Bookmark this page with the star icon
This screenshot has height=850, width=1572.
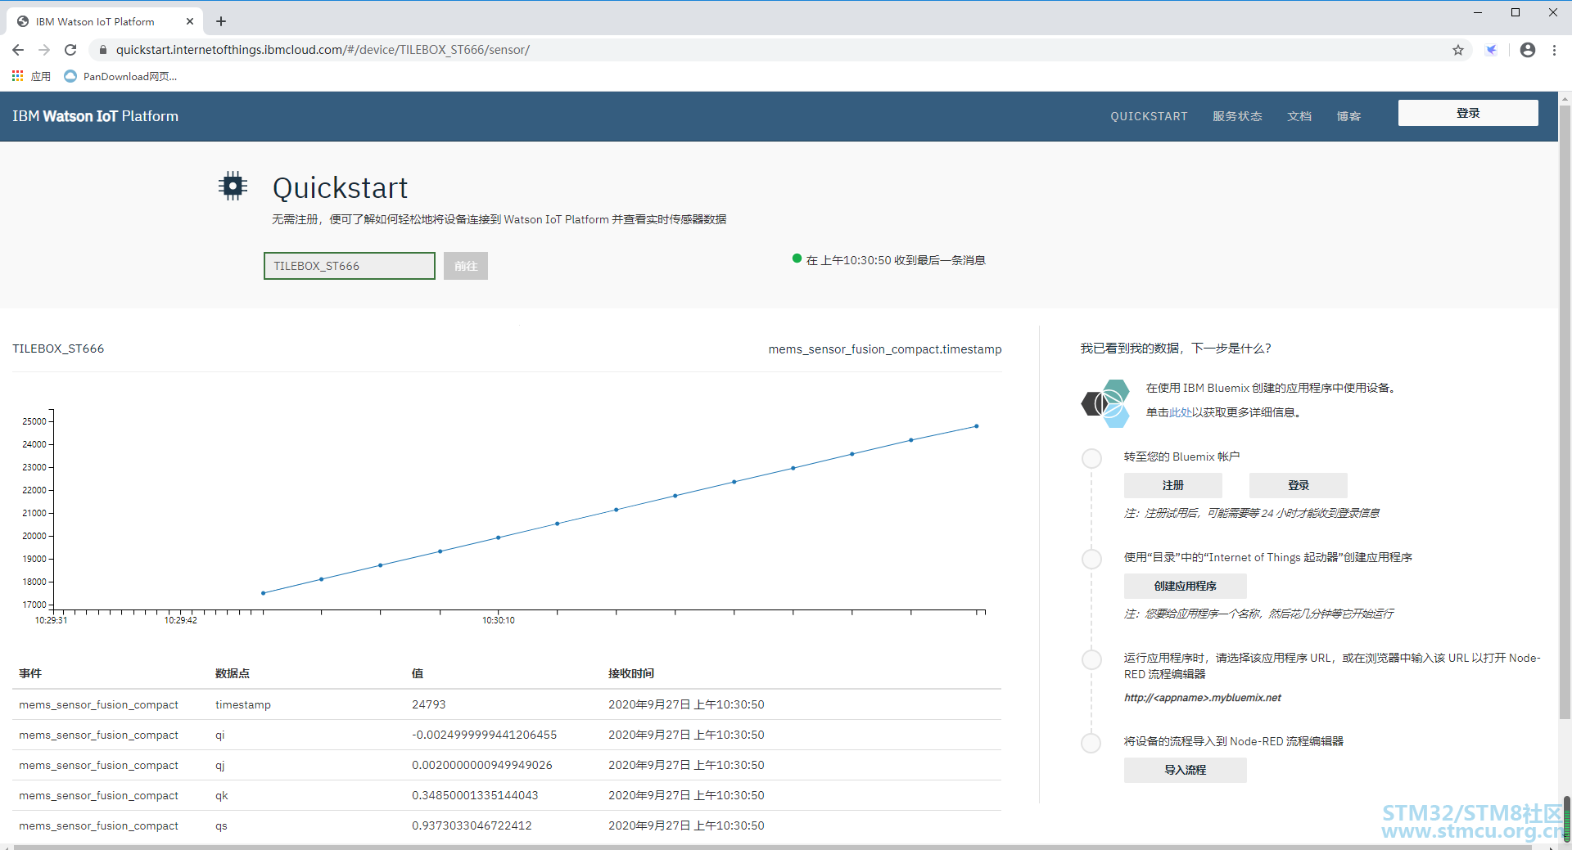(x=1458, y=50)
